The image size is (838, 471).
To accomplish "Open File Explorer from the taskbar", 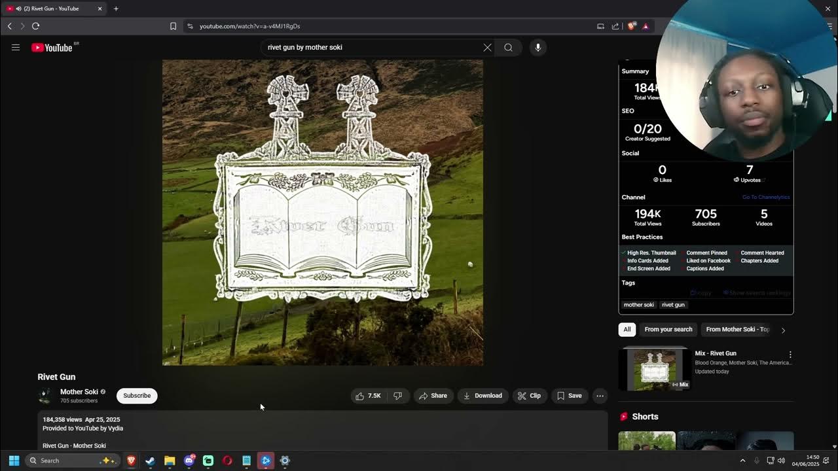I will pos(170,461).
